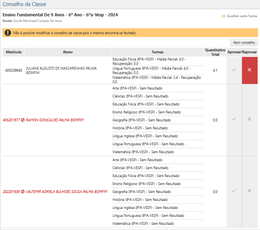
Task: Click the list icon beside Escolher outra Turma
Action: [x=223, y=16]
